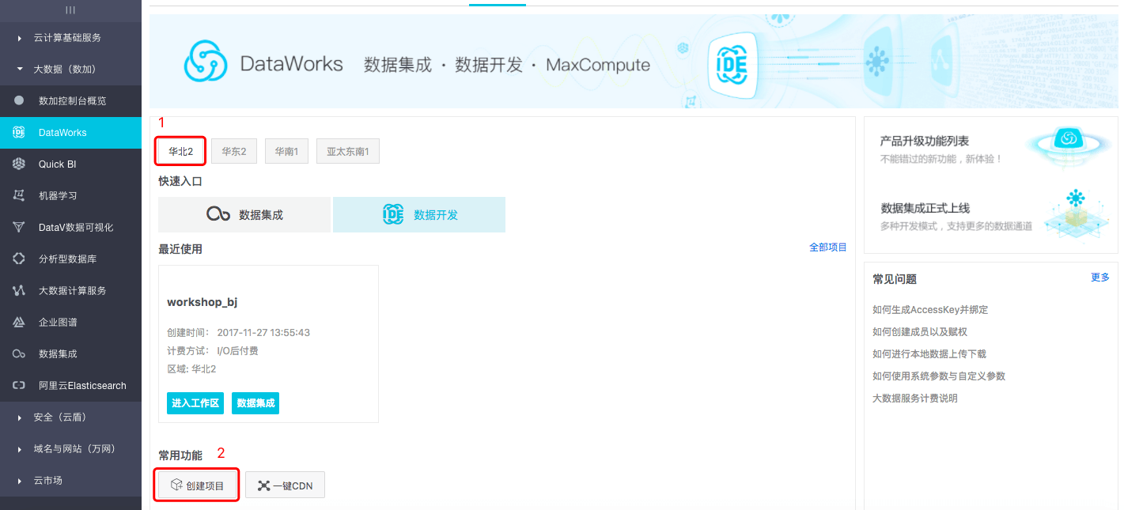Click the I/O后付费 billing value

pos(237,351)
